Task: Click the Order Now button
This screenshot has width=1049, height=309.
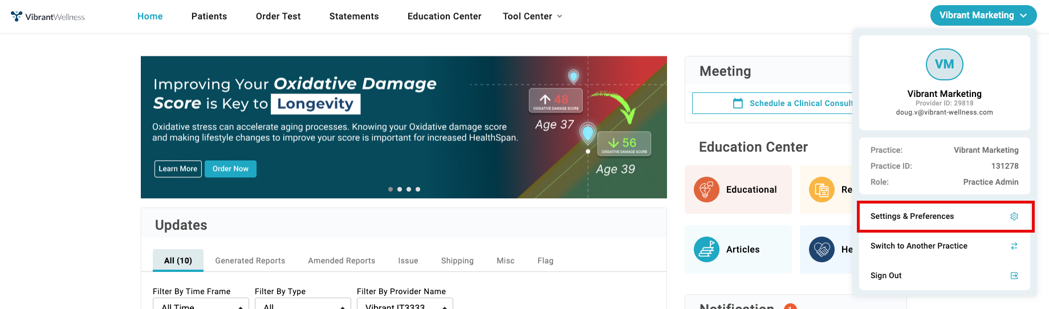Action: click(x=230, y=169)
